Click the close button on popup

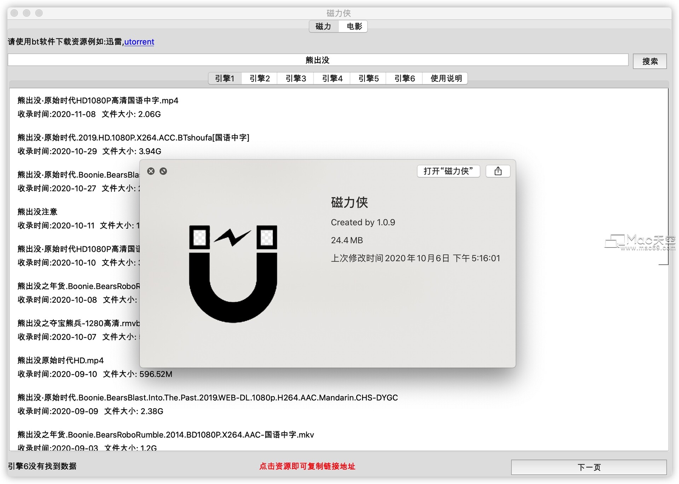click(x=151, y=171)
